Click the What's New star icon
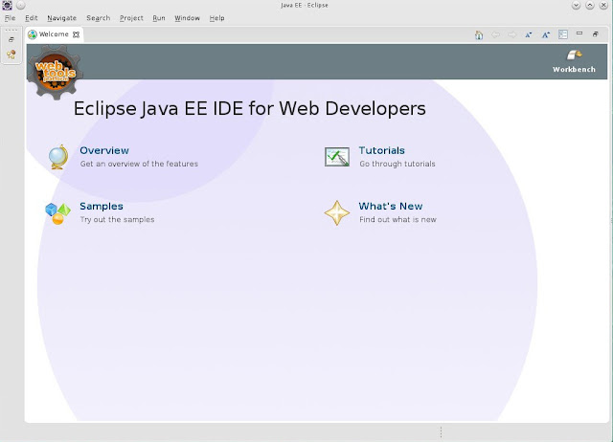This screenshot has height=442, width=613. [x=336, y=212]
